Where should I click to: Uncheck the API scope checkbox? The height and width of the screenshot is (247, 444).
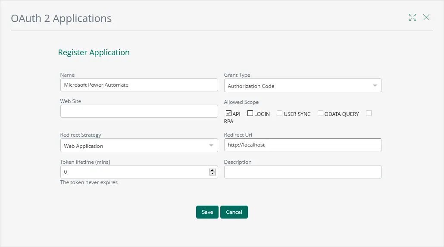(228, 113)
